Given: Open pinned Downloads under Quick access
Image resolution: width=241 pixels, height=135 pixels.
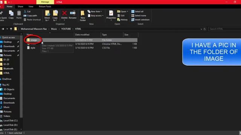Looking at the screenshot, I should (x=9, y=46).
